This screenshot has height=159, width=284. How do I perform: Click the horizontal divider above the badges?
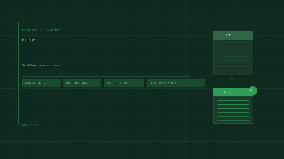[105, 76]
